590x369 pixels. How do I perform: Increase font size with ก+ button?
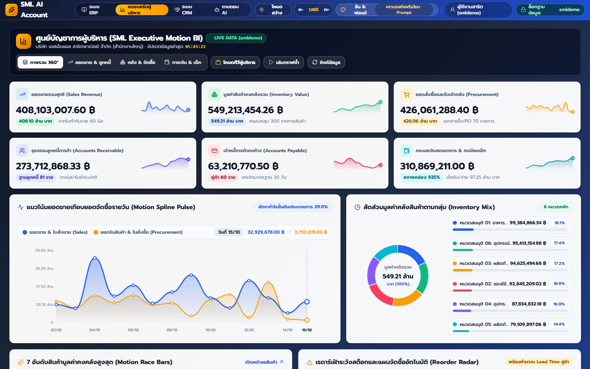327,9
